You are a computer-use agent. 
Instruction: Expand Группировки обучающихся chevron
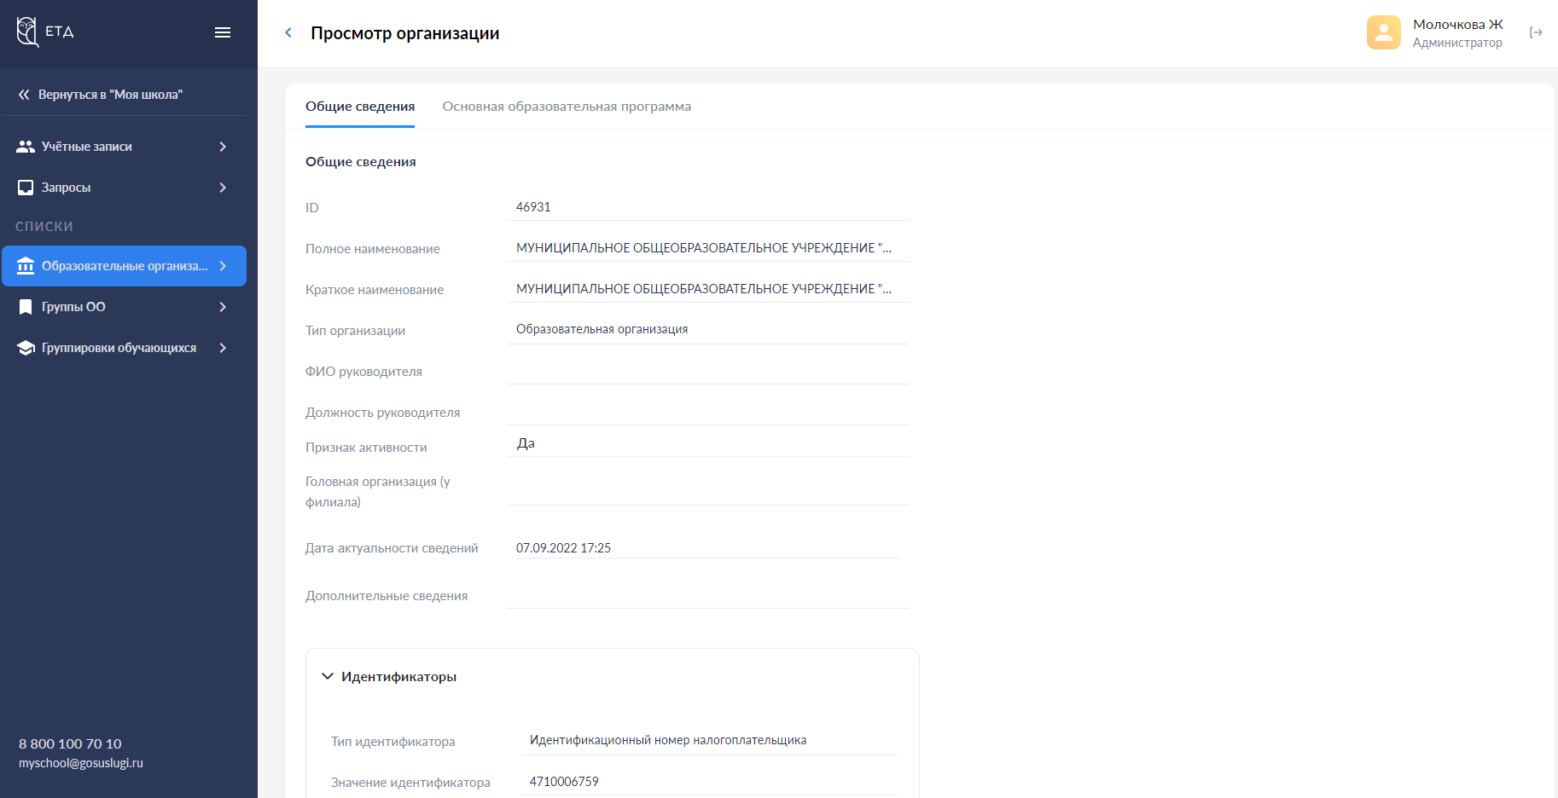coord(223,348)
